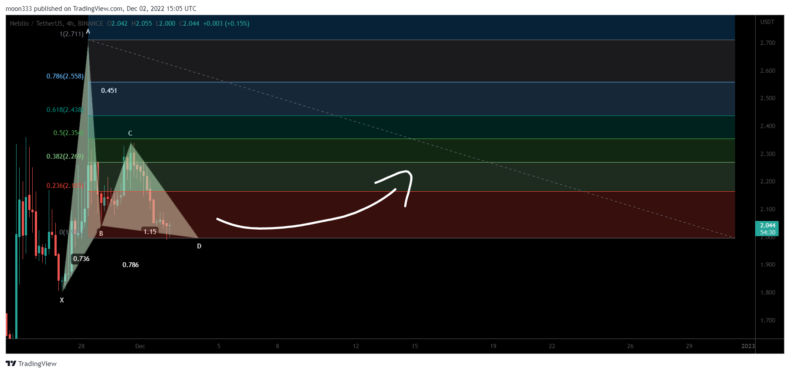Click pattern point label B
The height and width of the screenshot is (373, 790).
point(101,234)
